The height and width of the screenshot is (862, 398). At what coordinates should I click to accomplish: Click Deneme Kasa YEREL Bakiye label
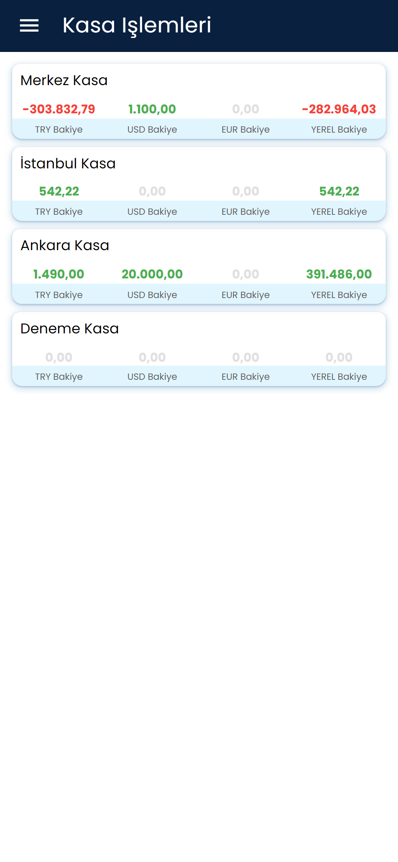coord(339,377)
